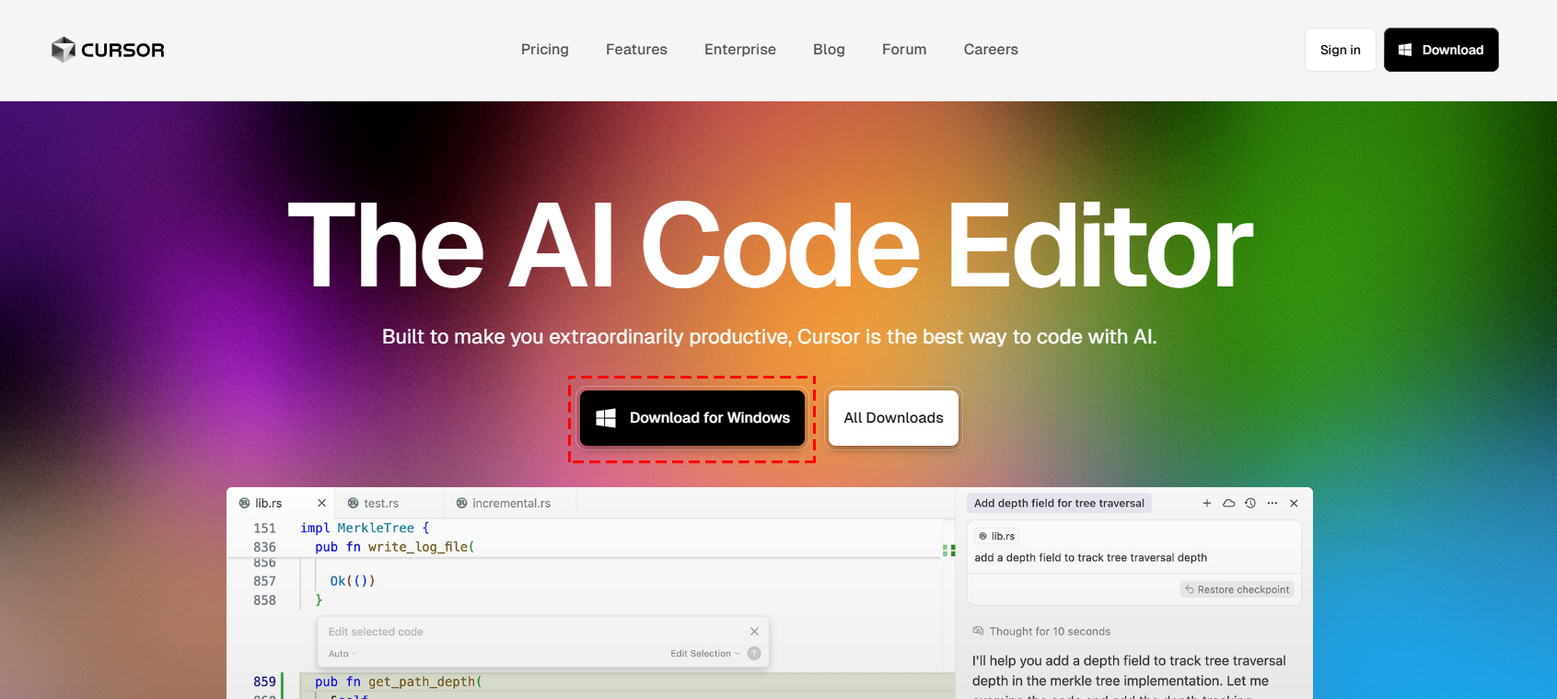Click the header Download button
1557x699 pixels.
click(1441, 50)
